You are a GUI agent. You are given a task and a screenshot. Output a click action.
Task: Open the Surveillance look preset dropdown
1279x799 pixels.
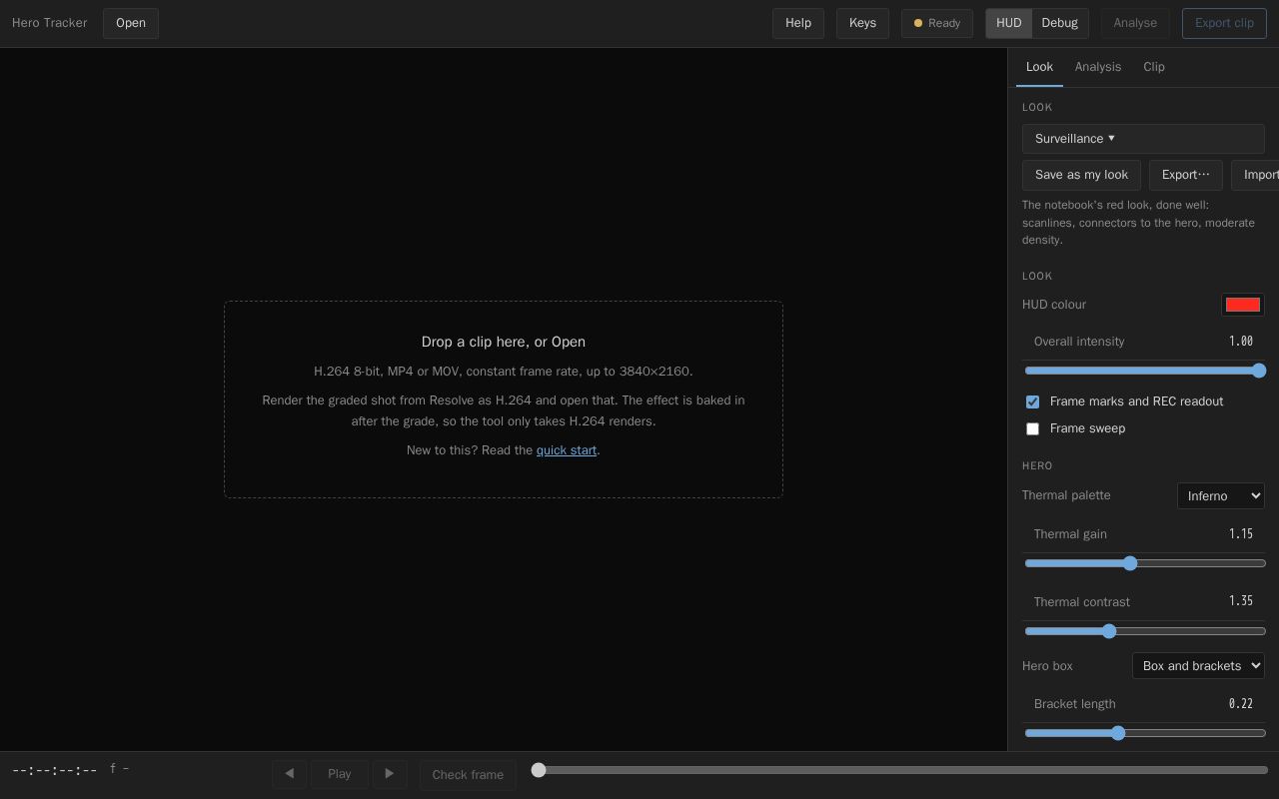1143,139
